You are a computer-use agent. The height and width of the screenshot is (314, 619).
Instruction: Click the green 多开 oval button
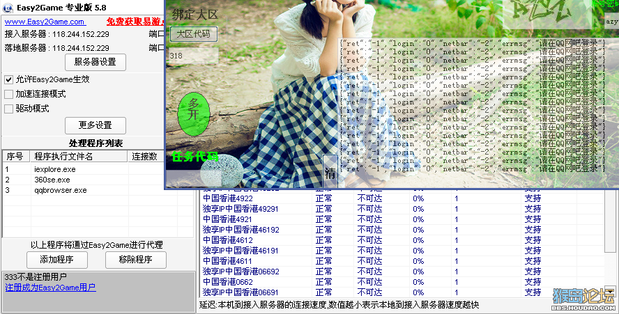coord(194,113)
